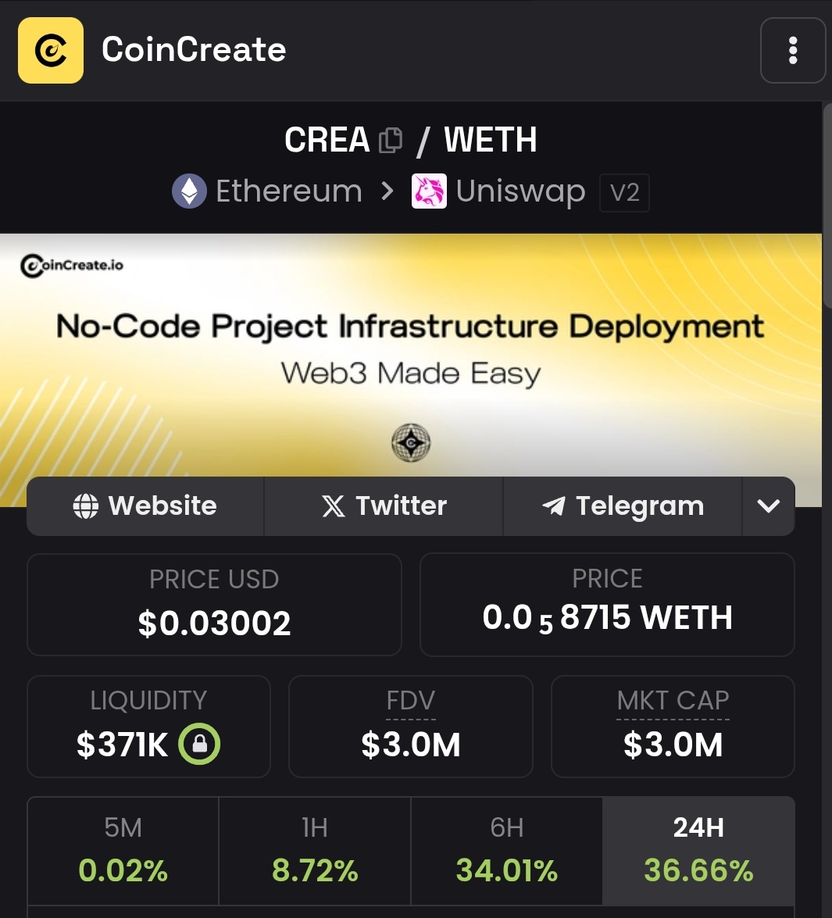Open the project Telegram link

[x=623, y=505]
